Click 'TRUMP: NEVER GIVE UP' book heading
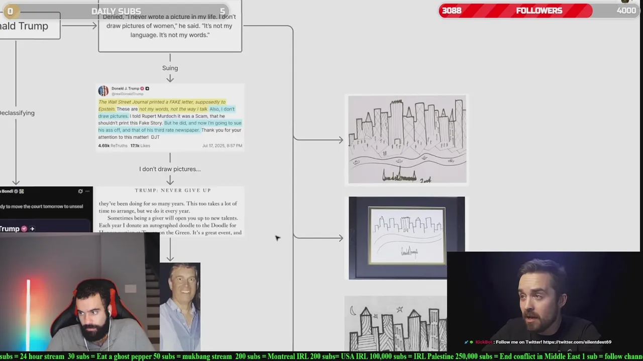Image resolution: width=643 pixels, height=361 pixels. 173,190
